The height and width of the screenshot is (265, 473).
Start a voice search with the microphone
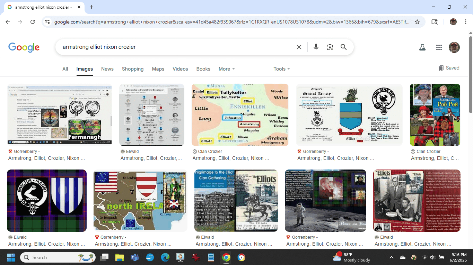pyautogui.click(x=316, y=47)
